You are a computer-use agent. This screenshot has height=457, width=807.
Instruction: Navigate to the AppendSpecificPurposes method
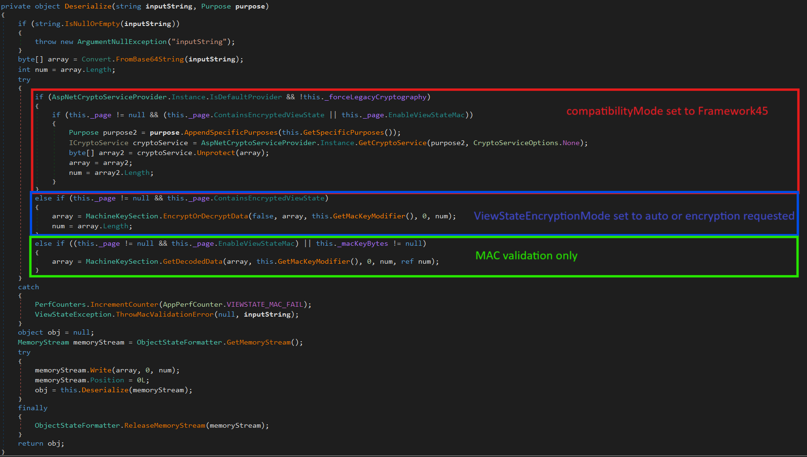[231, 132]
